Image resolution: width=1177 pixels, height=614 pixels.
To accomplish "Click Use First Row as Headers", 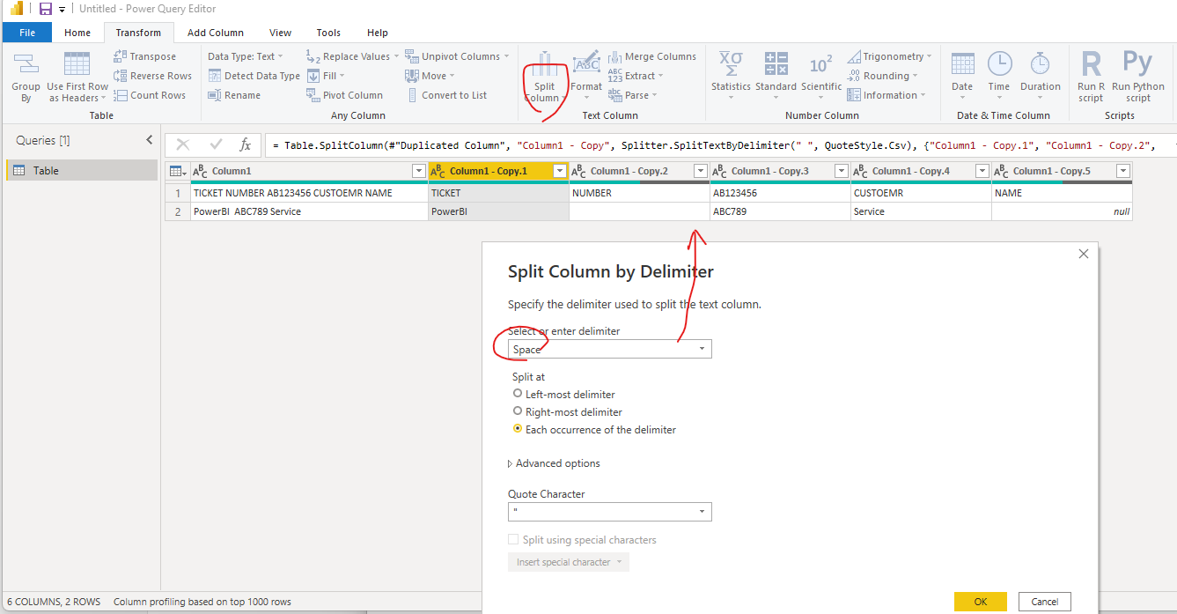I will pyautogui.click(x=77, y=78).
